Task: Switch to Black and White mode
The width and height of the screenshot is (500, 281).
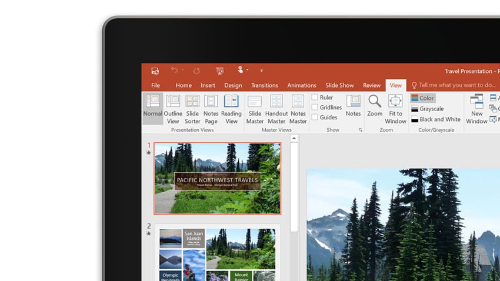Action: 436,119
